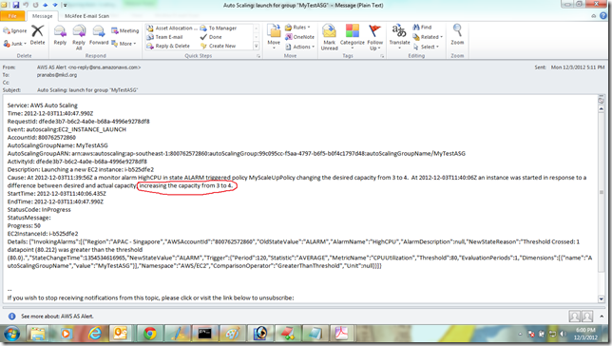Click text 'StatusCode: InProgress'
612x346 pixels.
coord(39,210)
